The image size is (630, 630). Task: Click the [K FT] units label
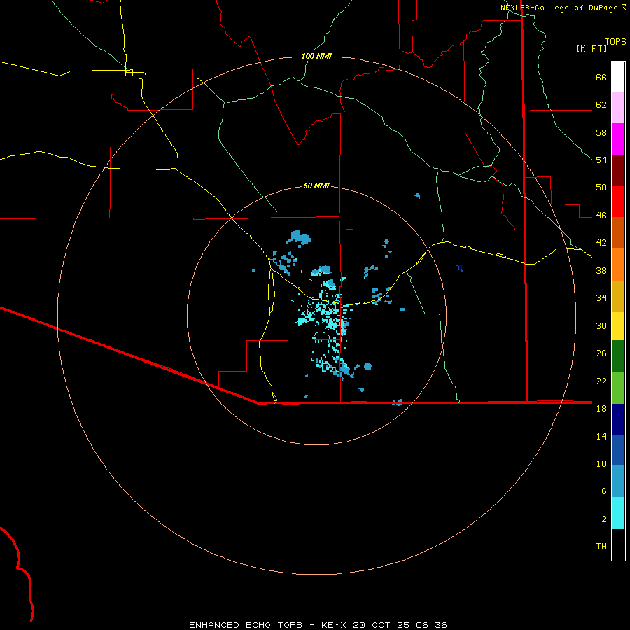point(591,48)
